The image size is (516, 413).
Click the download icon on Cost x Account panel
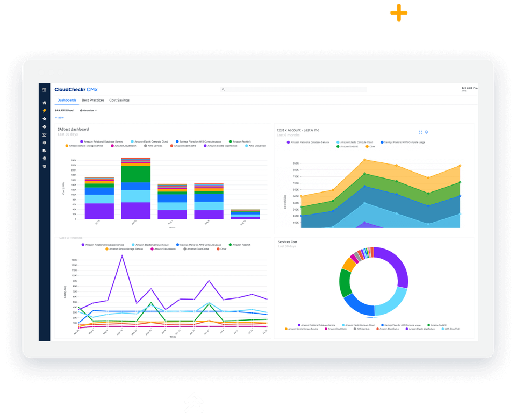pyautogui.click(x=426, y=132)
